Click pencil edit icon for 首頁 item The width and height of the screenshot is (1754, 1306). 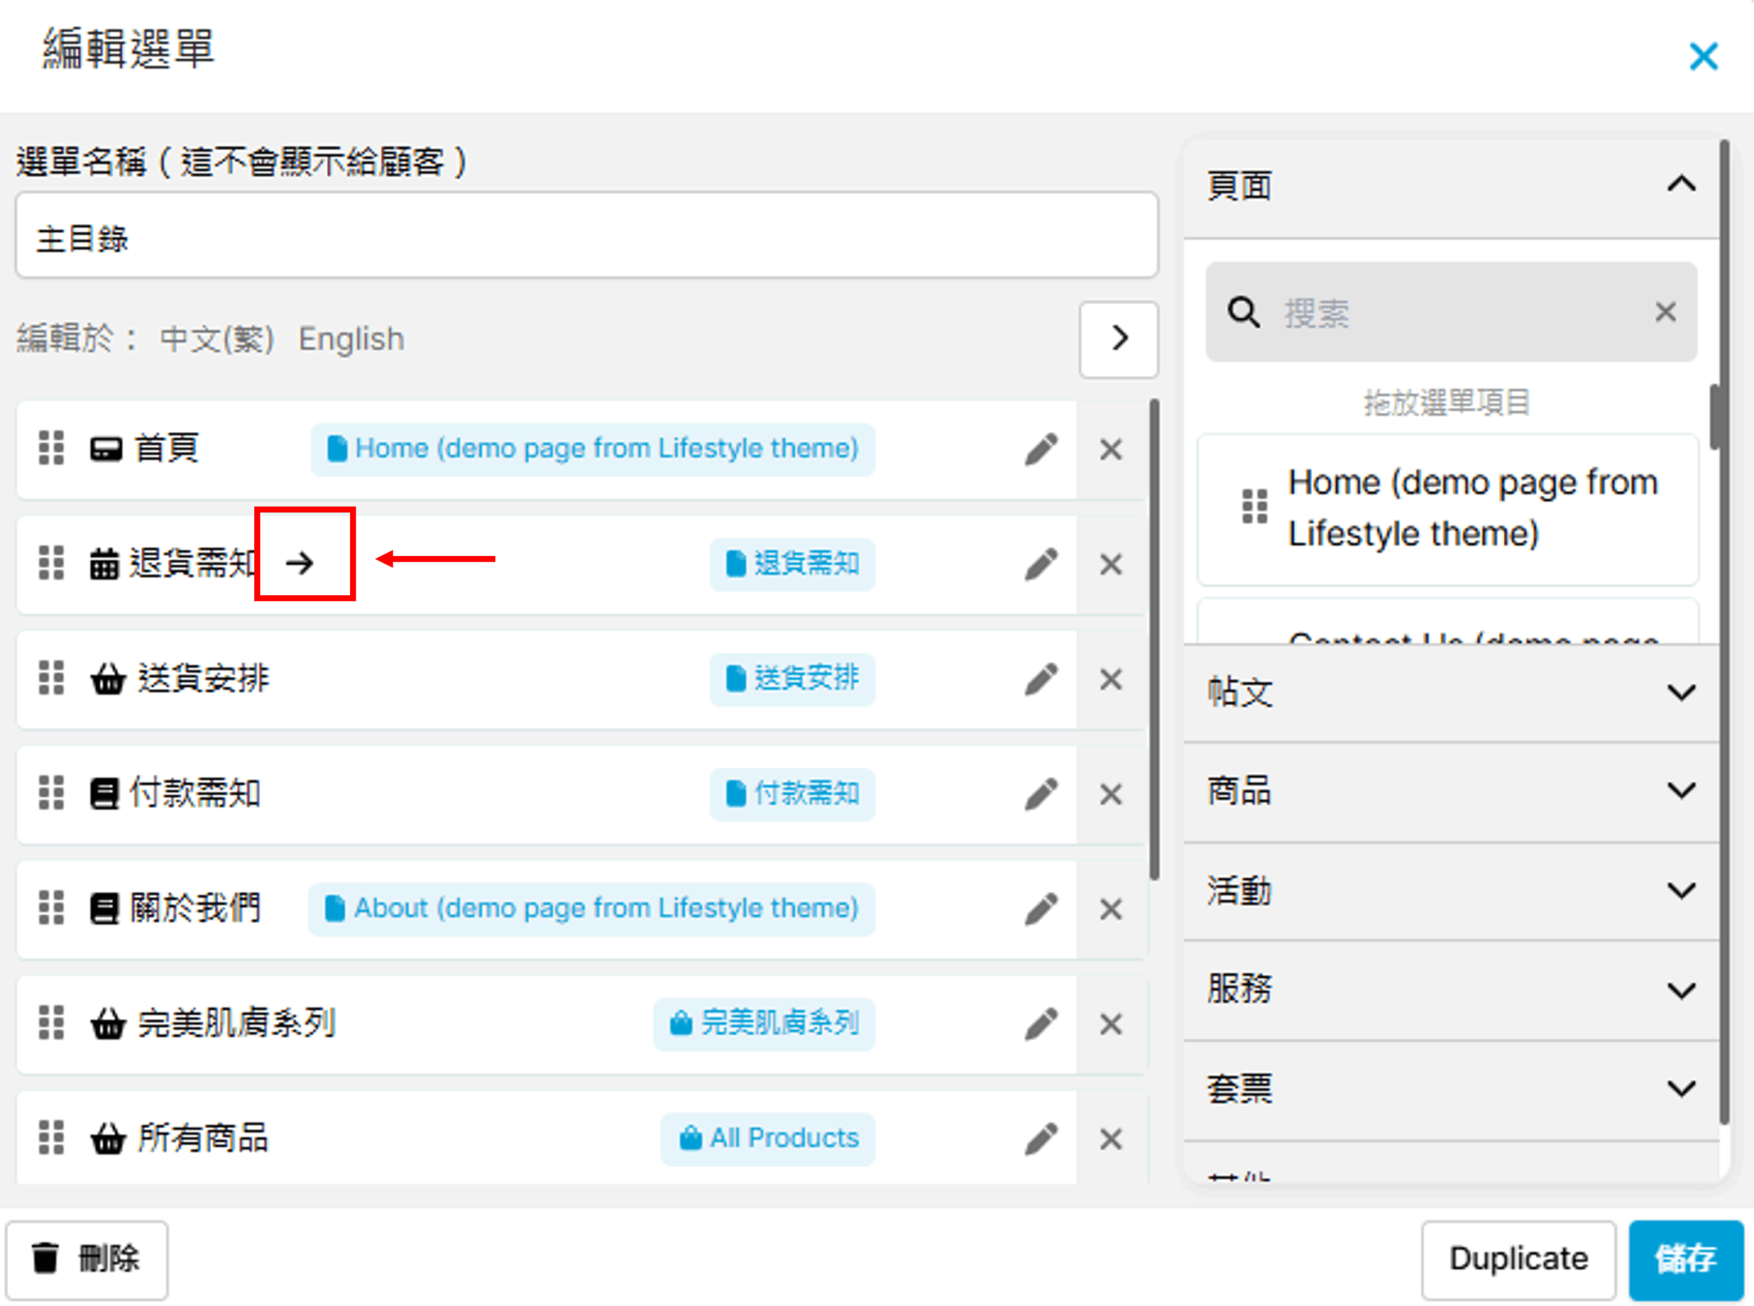pos(1041,449)
